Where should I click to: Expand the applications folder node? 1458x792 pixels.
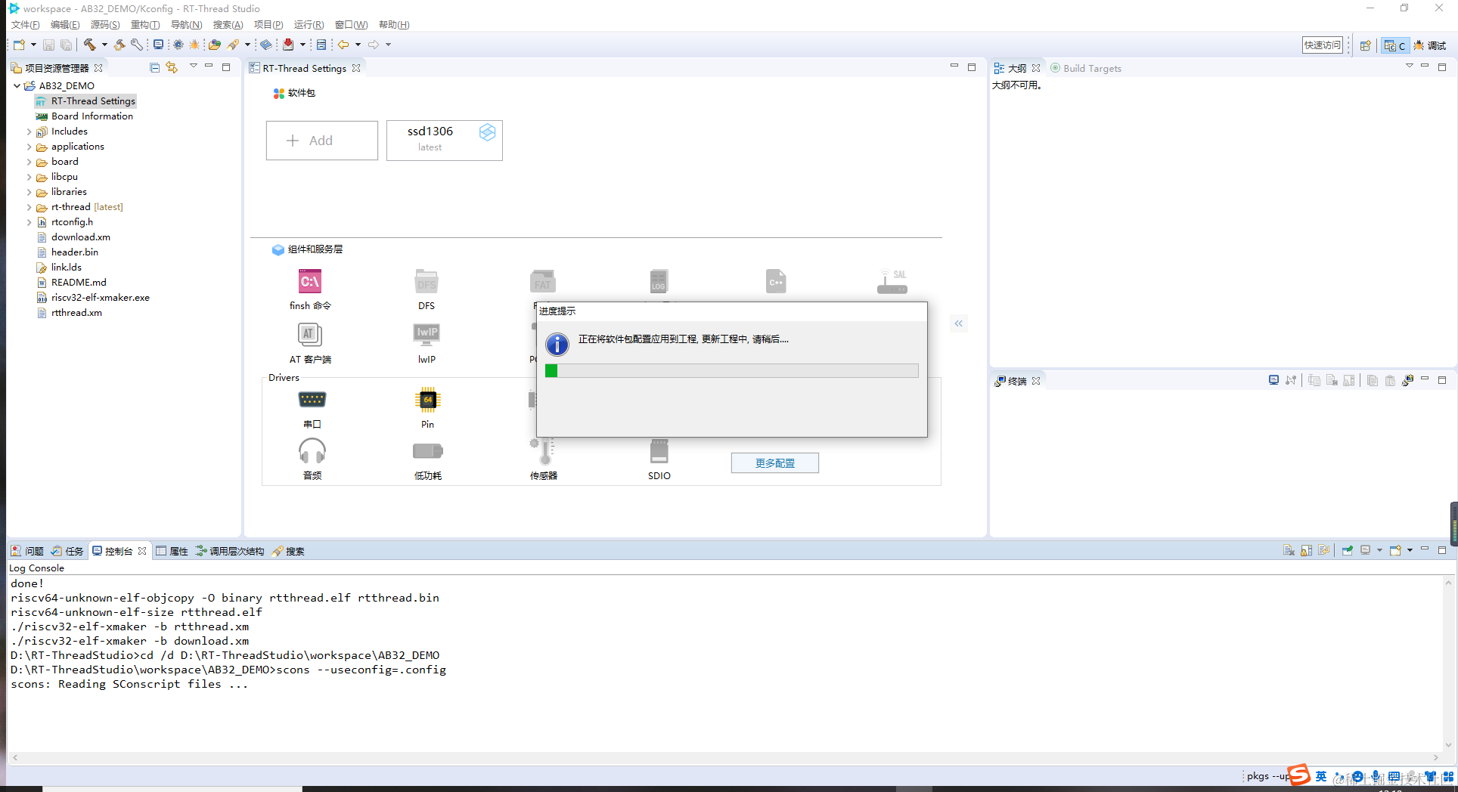coord(29,147)
